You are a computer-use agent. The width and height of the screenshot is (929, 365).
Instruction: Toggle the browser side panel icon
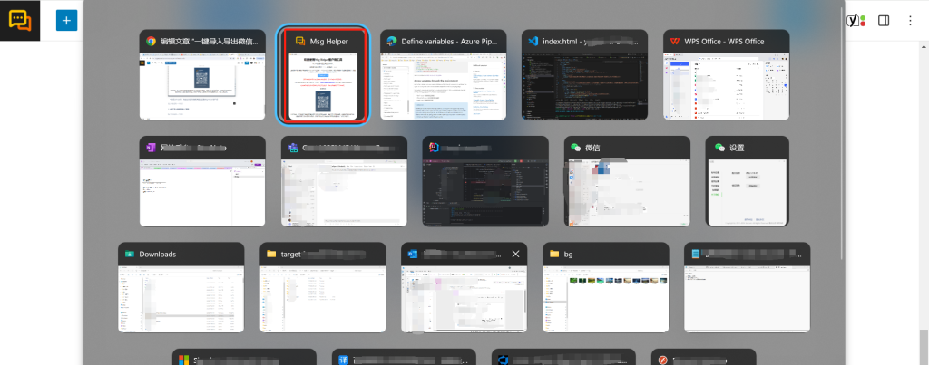[x=884, y=21]
